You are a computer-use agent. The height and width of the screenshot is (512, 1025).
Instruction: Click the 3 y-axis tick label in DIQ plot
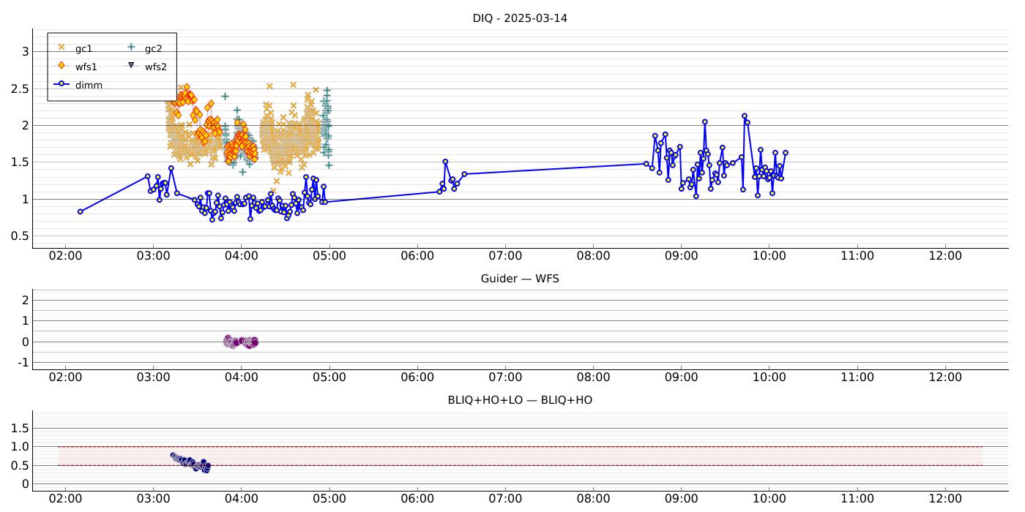coord(25,52)
